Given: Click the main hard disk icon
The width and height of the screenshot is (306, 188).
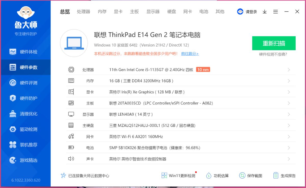Looking at the screenshot, I should [71, 125].
